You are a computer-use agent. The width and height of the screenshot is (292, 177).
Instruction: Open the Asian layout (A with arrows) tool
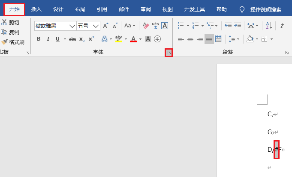[x=251, y=26]
